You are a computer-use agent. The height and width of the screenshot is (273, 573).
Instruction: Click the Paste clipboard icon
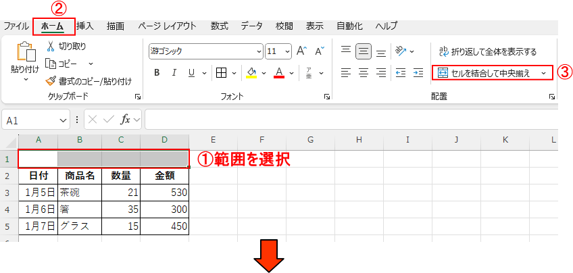(x=26, y=52)
